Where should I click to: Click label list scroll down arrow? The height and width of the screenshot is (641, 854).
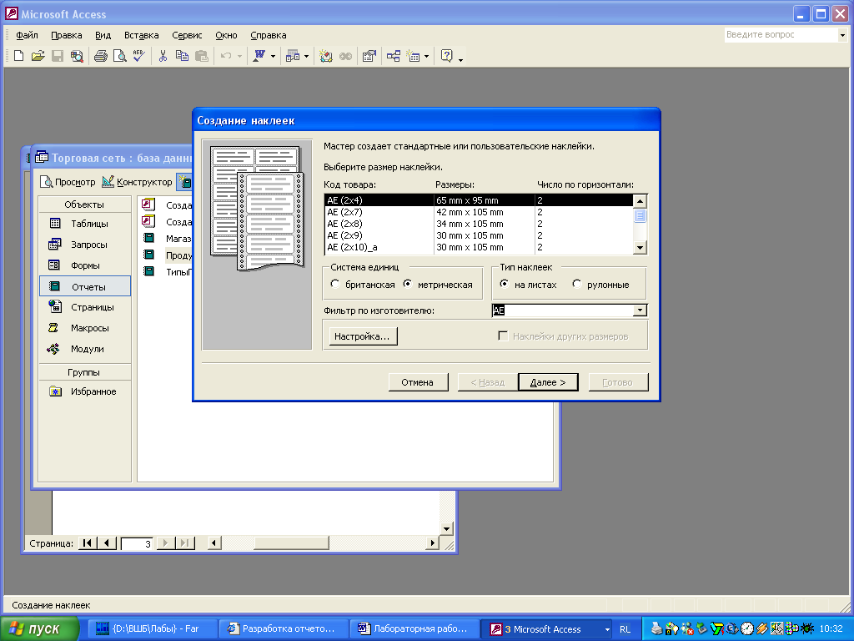point(640,247)
